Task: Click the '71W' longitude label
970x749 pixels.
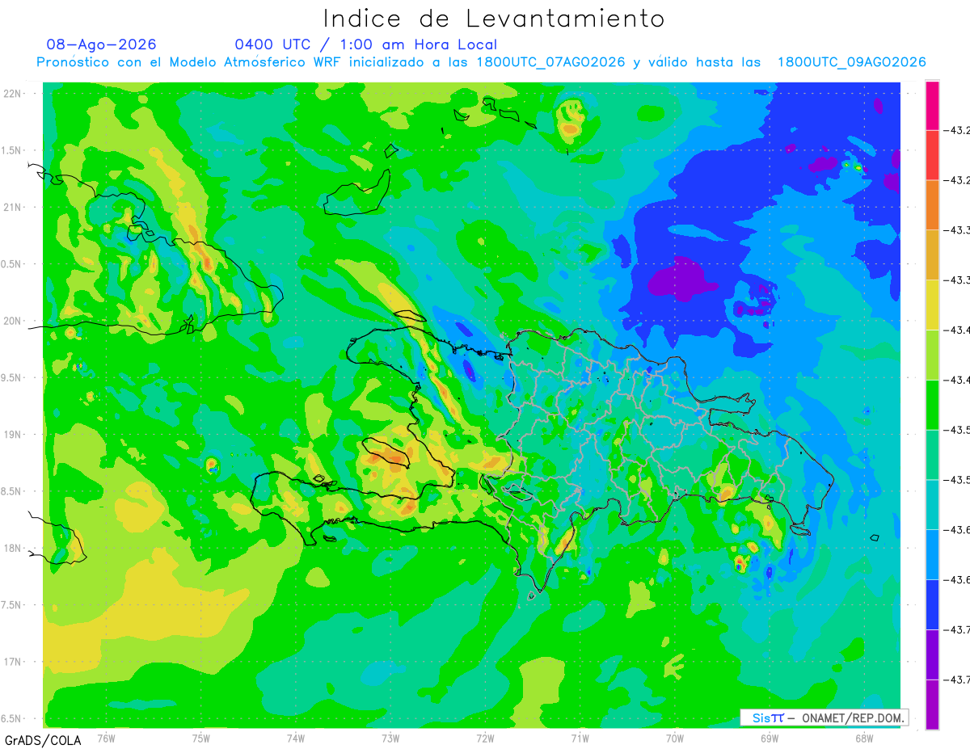Action: click(x=580, y=738)
